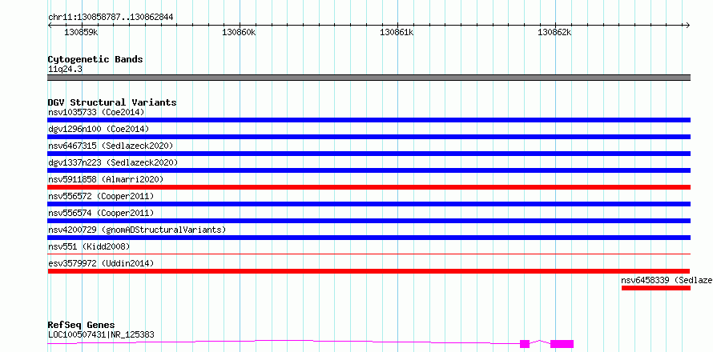The image size is (713, 352).
Task: Select the blue bar under nsv6467315
Action: tap(369, 154)
